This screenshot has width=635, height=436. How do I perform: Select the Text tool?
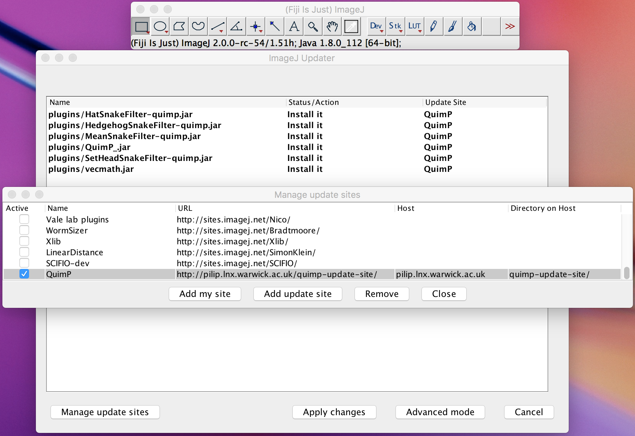click(294, 26)
